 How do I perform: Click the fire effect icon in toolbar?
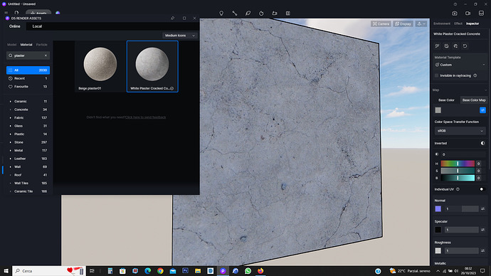click(261, 13)
